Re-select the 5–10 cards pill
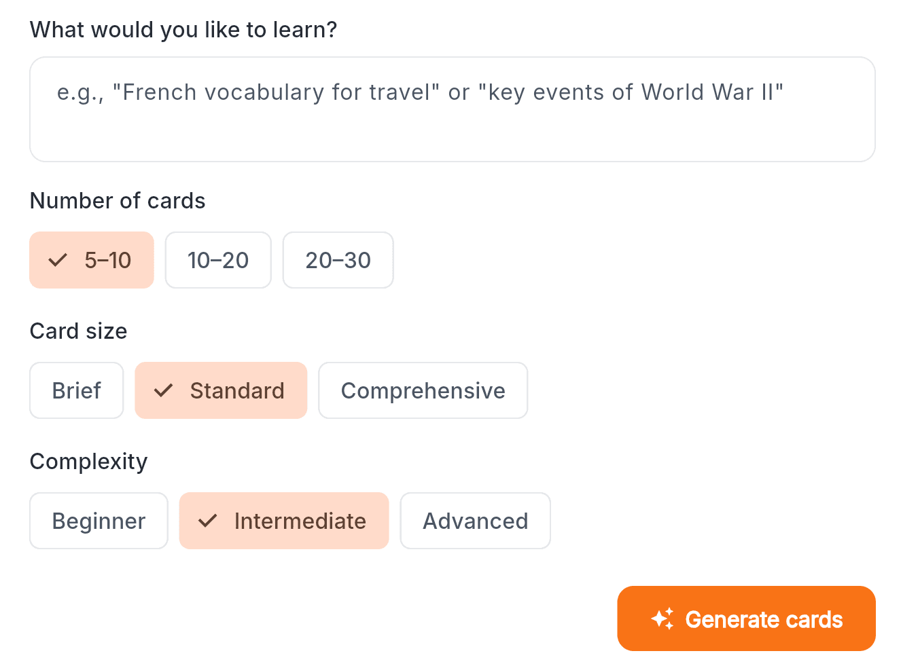Viewport: 901px width, 666px height. tap(91, 260)
